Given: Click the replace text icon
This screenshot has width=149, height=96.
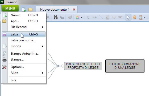Looking at the screenshot, I should pyautogui.click(x=62, y=17).
